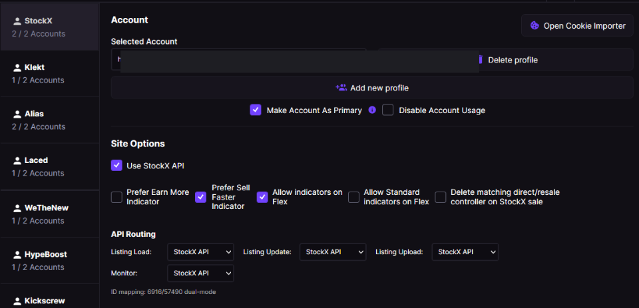This screenshot has height=308, width=639.
Task: Select the Laced site tab
Action: point(49,166)
